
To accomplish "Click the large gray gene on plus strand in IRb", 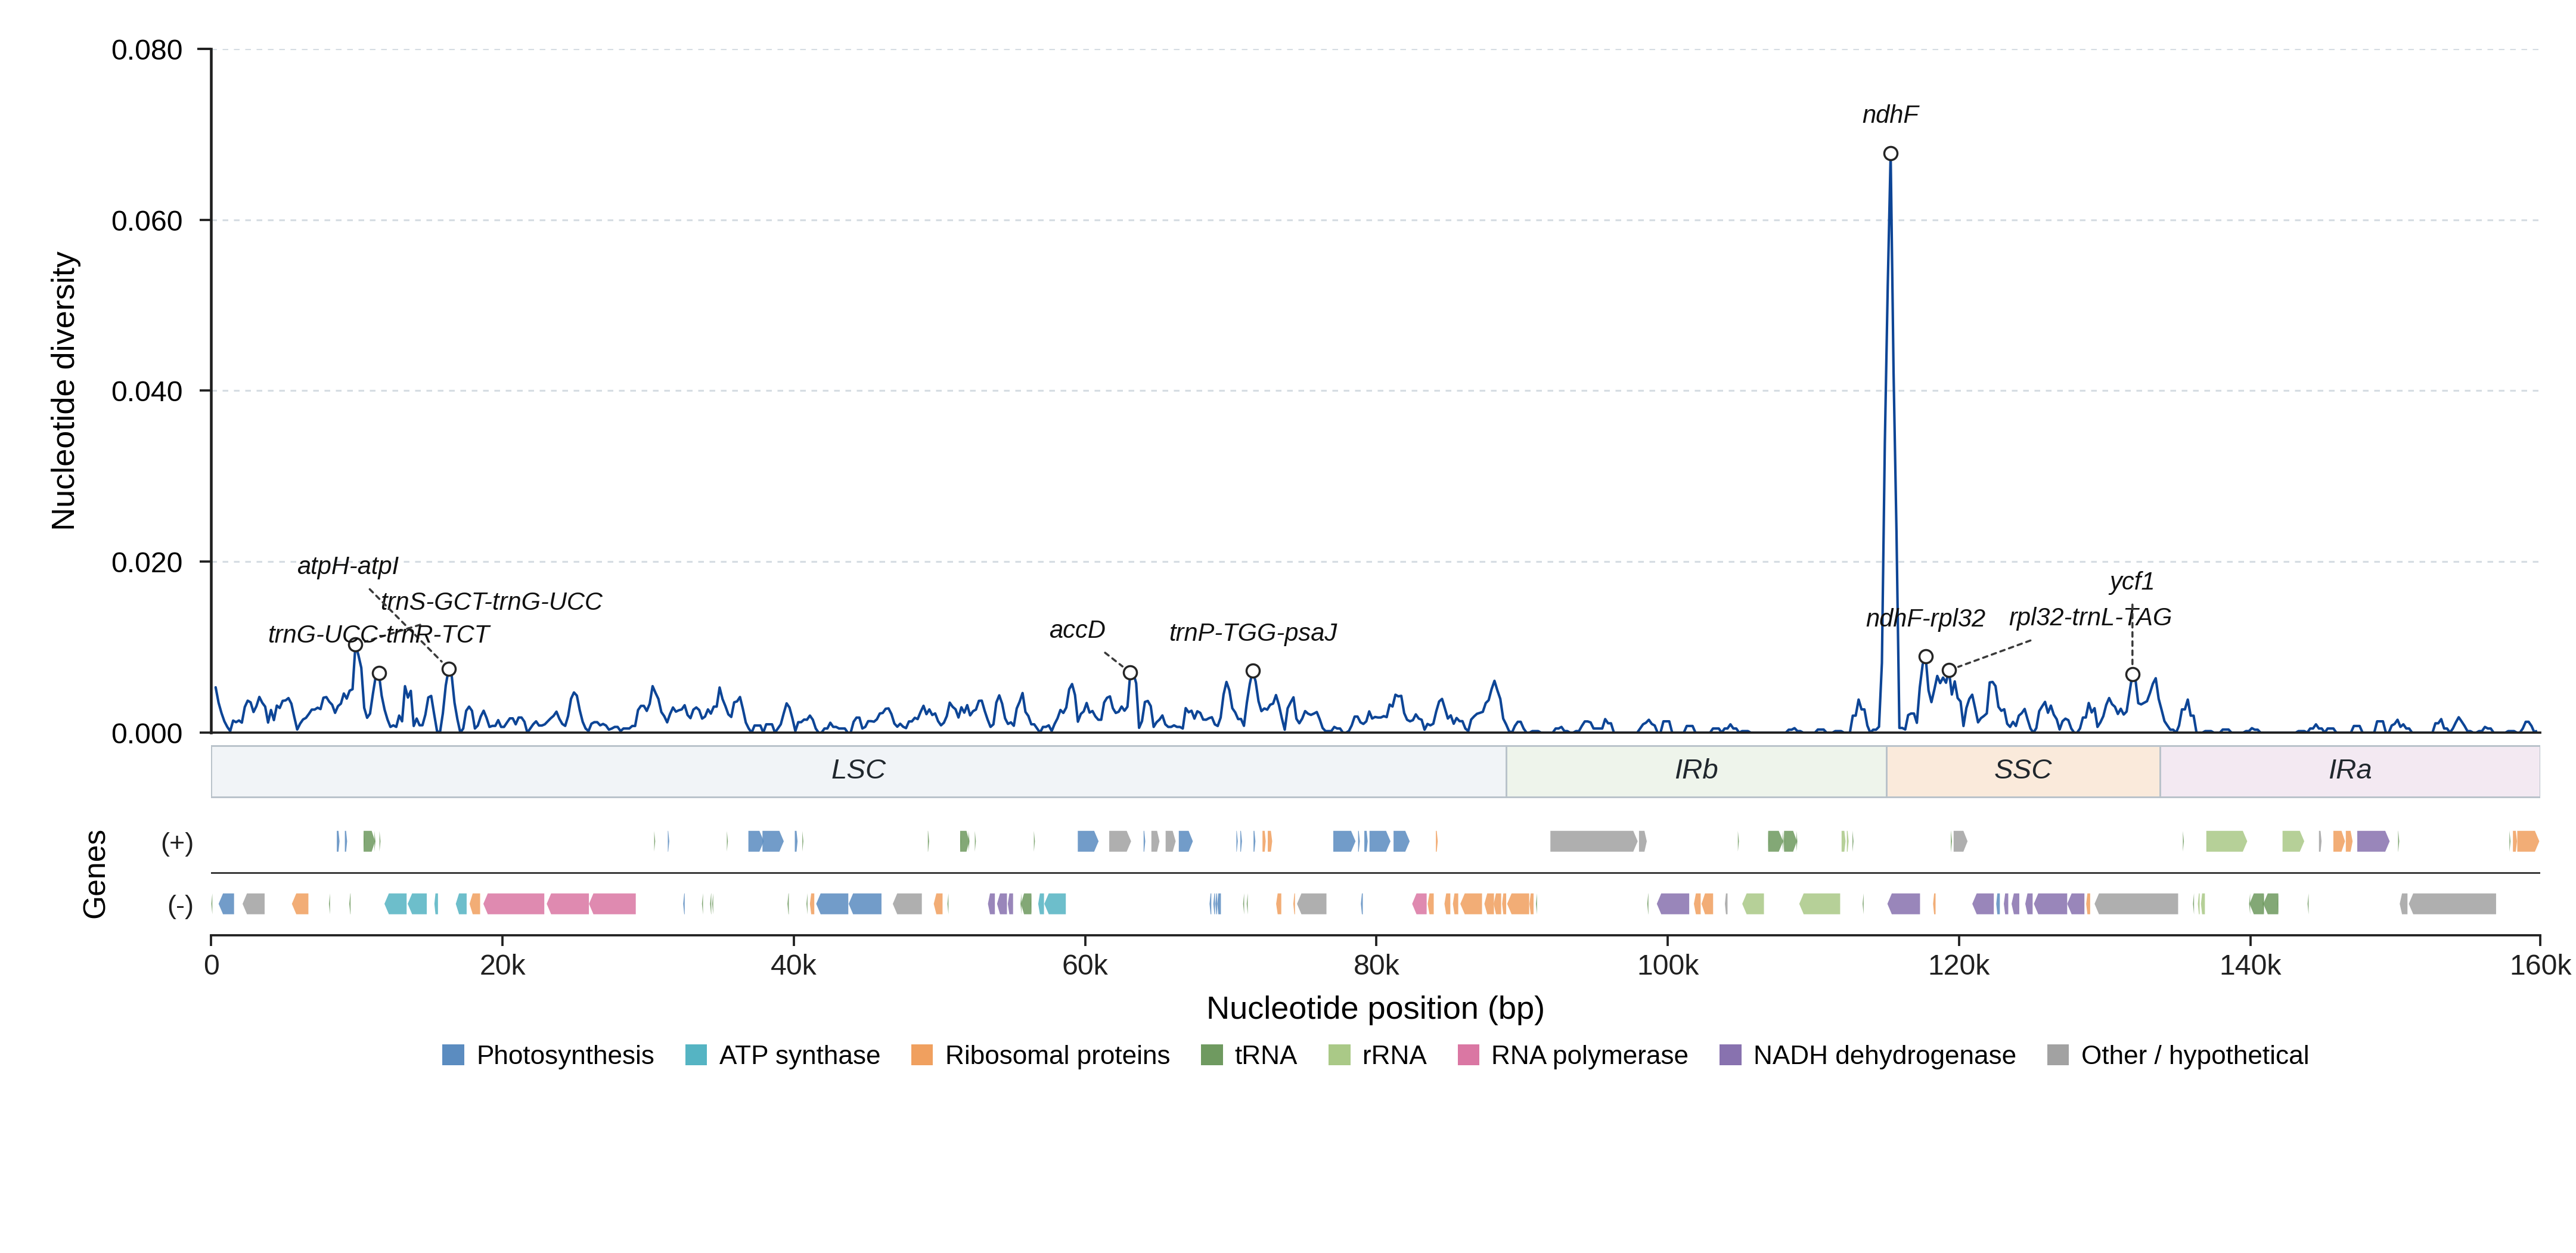I will tap(1594, 841).
